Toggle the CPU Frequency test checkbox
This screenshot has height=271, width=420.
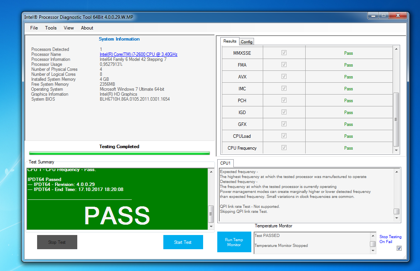pyautogui.click(x=284, y=148)
